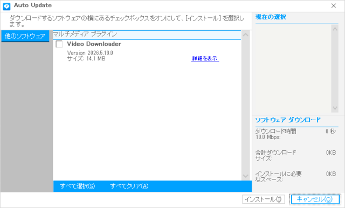The image size is (345, 208).
Task: Click the インストールに必要なスペース label
Action: pyautogui.click(x=278, y=177)
